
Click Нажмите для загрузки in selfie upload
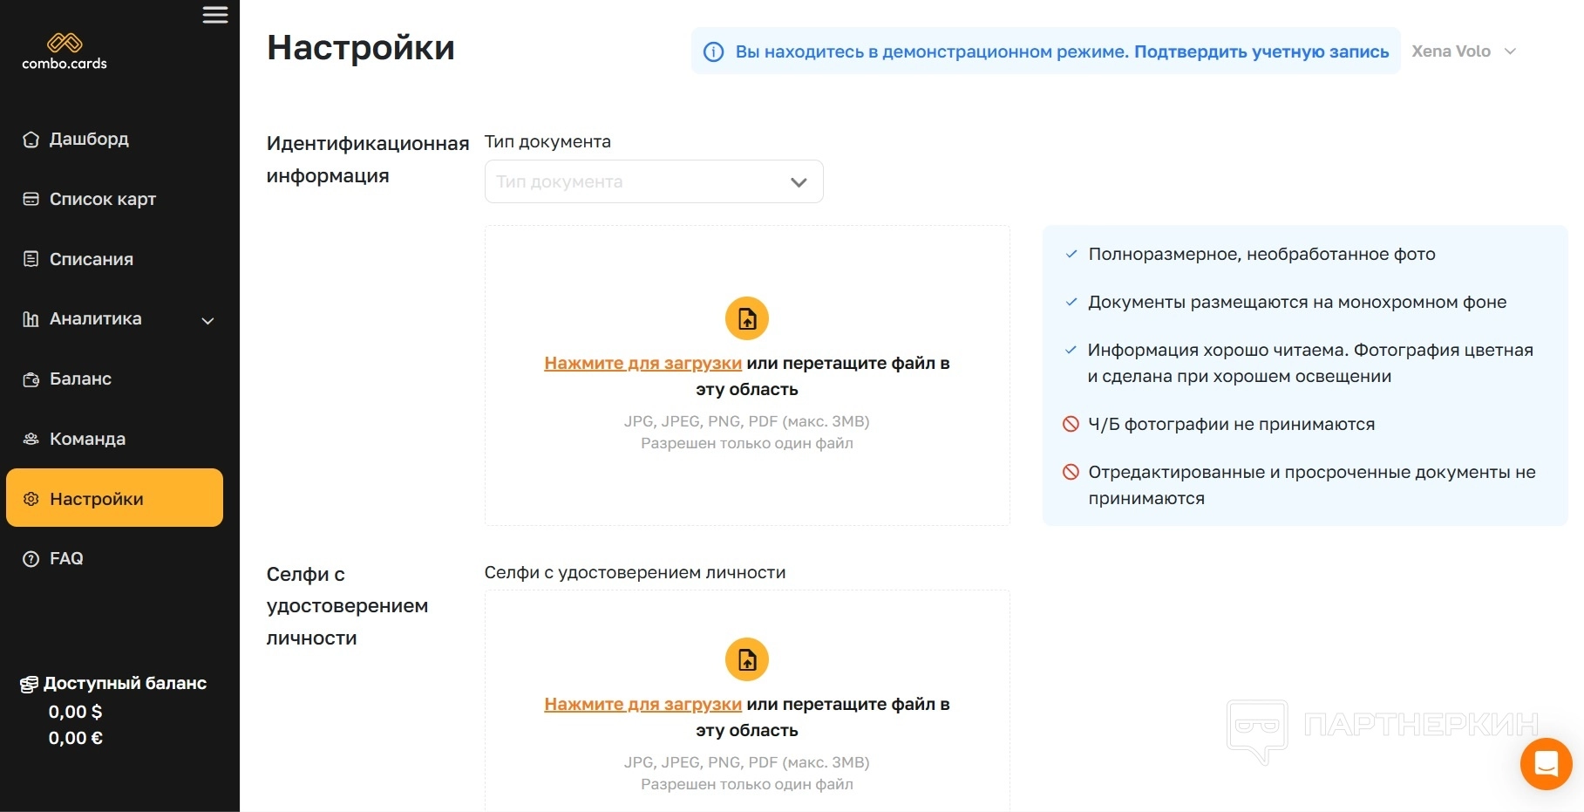[x=642, y=704]
